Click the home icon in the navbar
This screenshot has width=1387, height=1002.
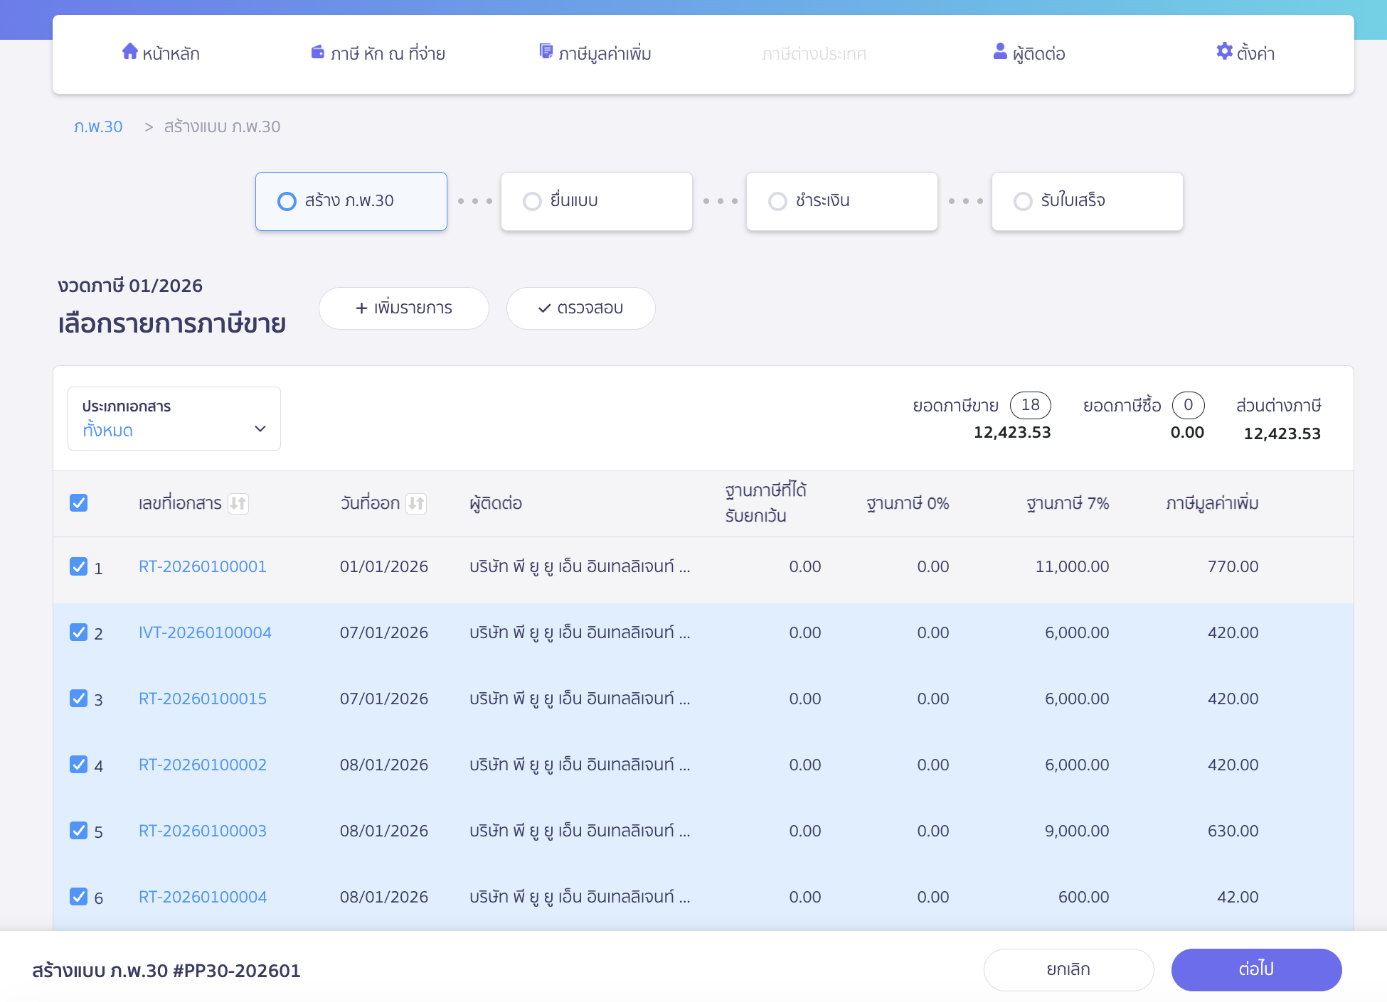[x=129, y=51]
